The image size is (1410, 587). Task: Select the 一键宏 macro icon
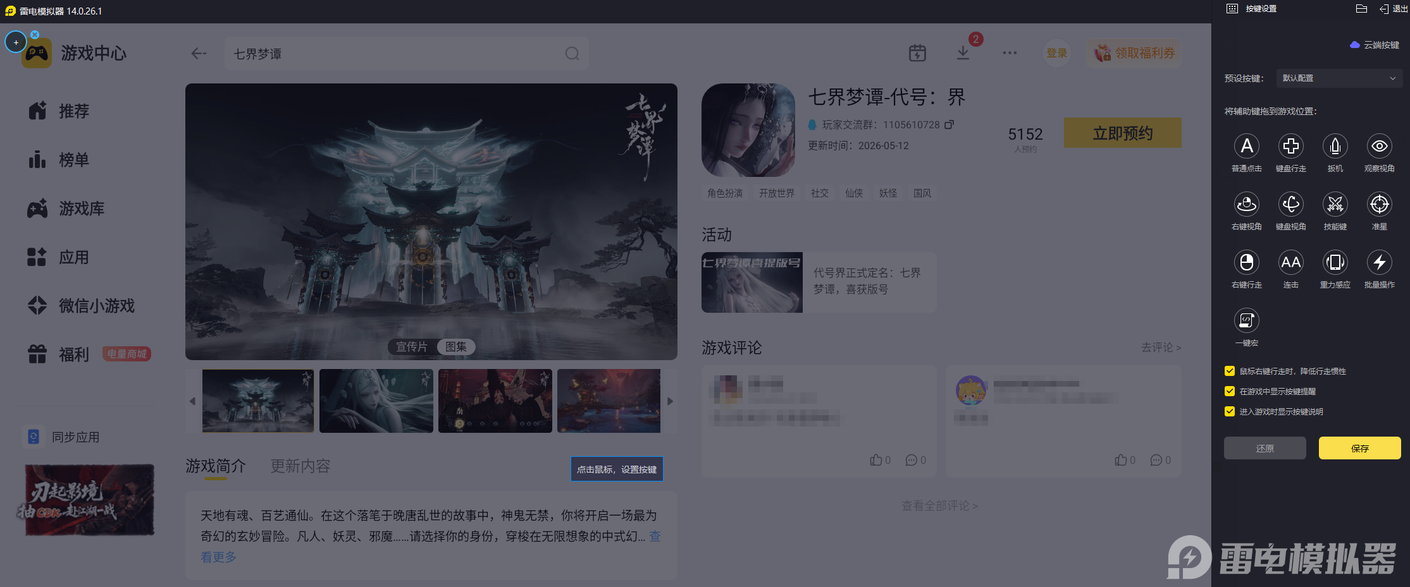pos(1246,320)
